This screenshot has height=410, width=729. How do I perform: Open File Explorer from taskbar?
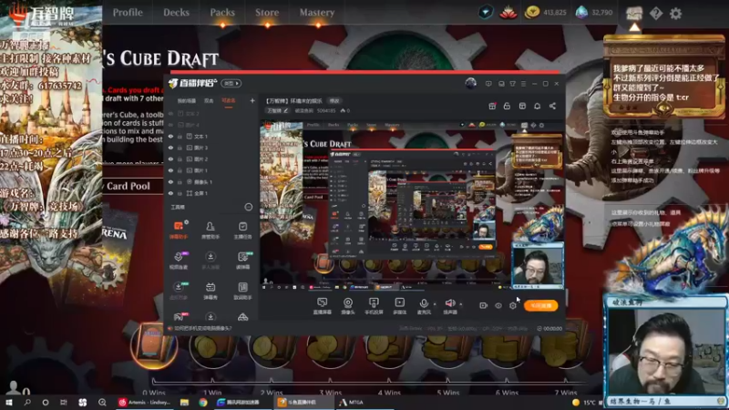[x=185, y=402]
